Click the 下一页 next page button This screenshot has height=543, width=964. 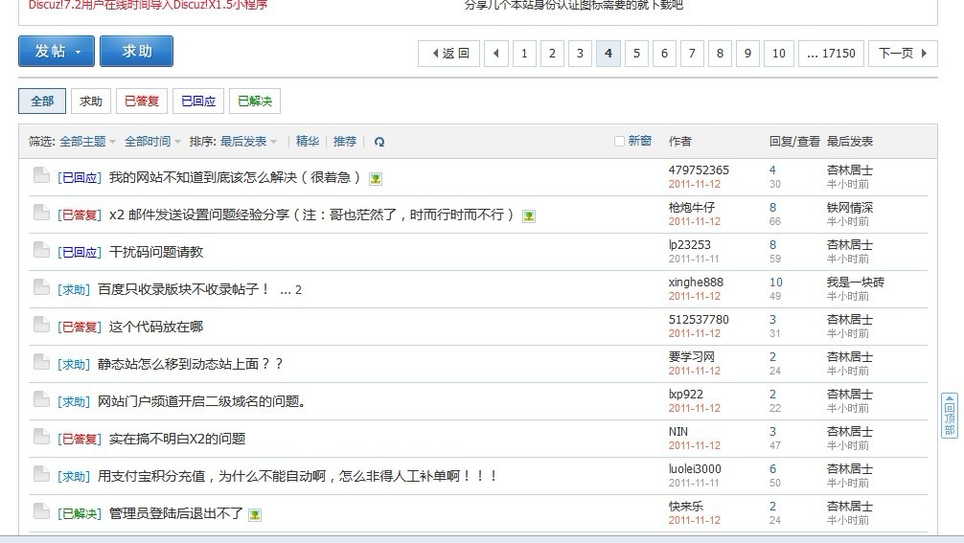903,54
